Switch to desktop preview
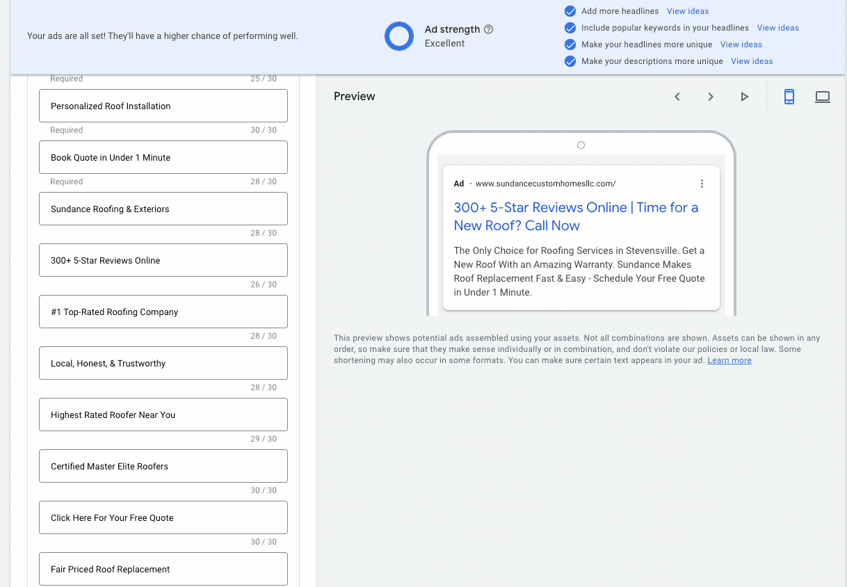 pos(823,97)
